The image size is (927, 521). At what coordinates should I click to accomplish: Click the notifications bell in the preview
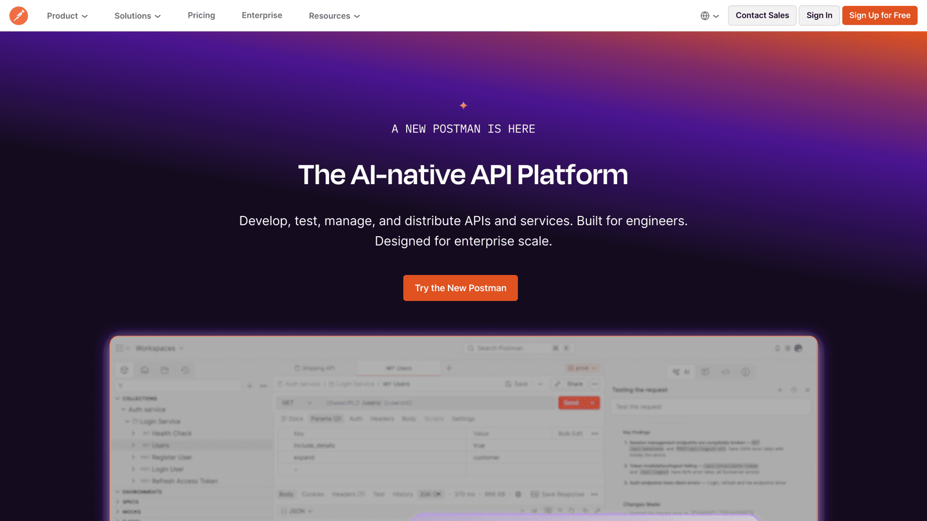tap(778, 348)
